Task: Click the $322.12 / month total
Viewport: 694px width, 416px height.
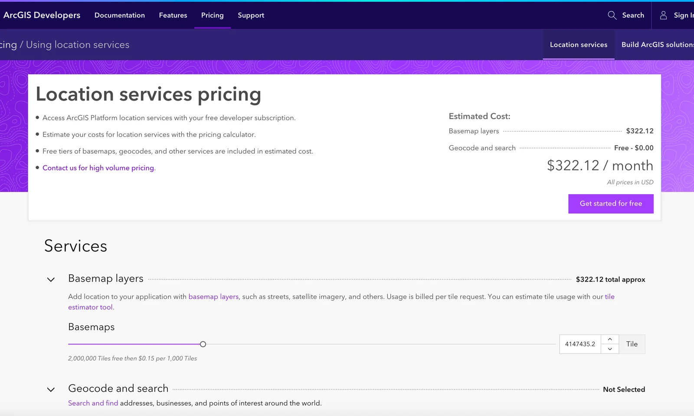Action: (600, 166)
